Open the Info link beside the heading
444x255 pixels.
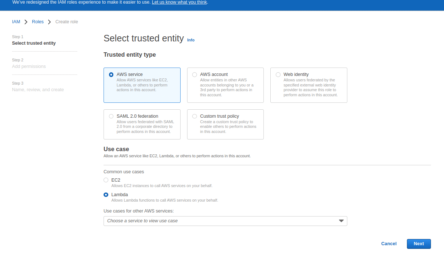191,40
